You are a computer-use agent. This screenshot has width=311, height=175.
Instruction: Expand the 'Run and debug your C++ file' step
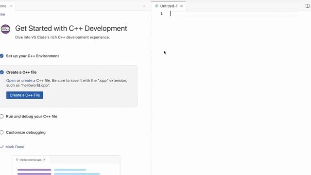click(32, 117)
